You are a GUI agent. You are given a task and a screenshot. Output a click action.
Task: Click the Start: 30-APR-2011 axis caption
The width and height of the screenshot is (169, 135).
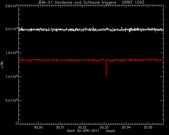pyautogui.click(x=83, y=131)
